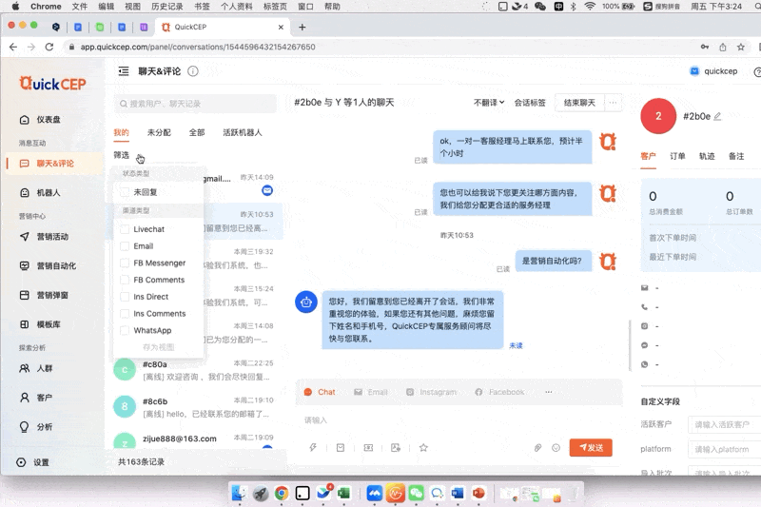761x507 pixels.
Task: Click the platform custom field input
Action: pyautogui.click(x=724, y=449)
